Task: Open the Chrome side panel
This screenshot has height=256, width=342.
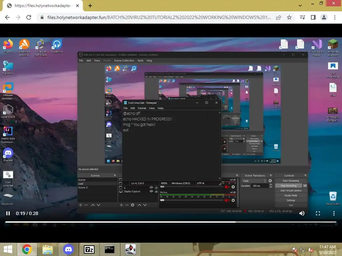Action: coord(313,17)
